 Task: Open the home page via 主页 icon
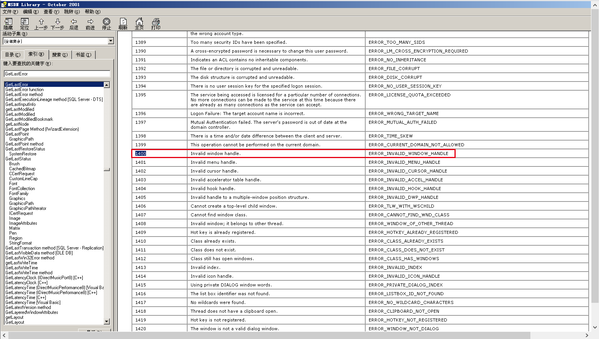140,24
